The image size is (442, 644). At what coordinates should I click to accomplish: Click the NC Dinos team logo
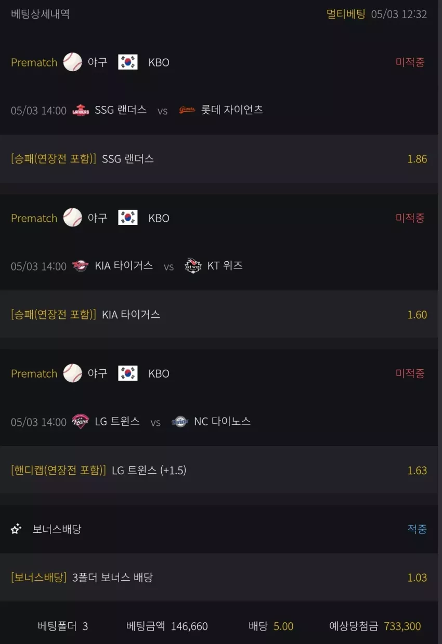pos(180,422)
